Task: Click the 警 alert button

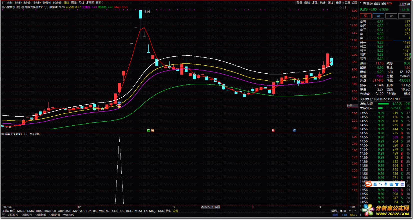Action: coord(404,16)
